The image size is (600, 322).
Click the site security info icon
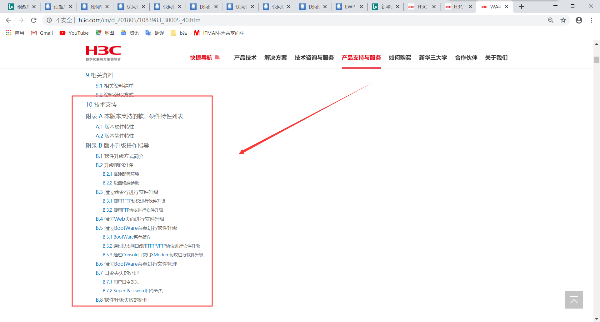point(49,20)
